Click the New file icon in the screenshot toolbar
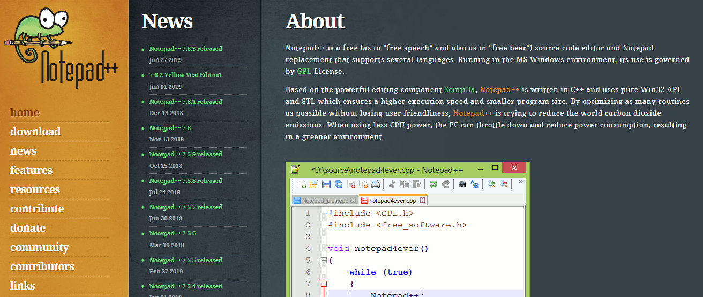Screen dimensions: 703x297 302,185
